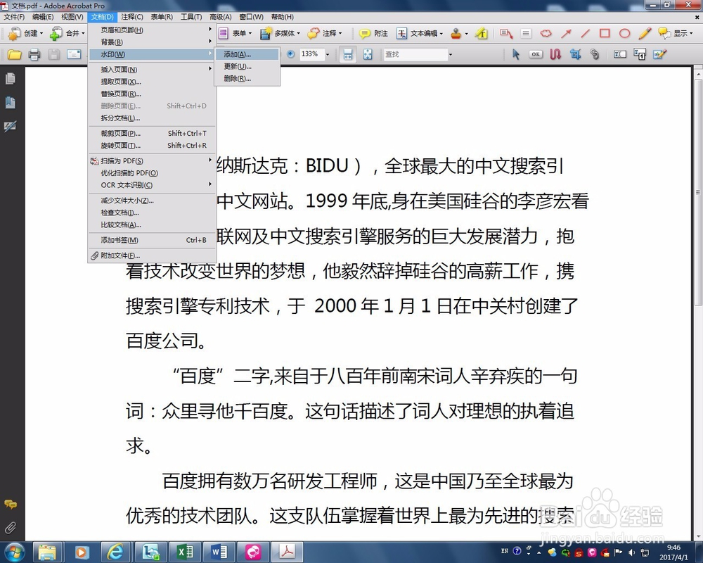Viewport: 703px width, 563px height.
Task: Choose Update (更新) in Watermark submenu
Action: pos(247,66)
